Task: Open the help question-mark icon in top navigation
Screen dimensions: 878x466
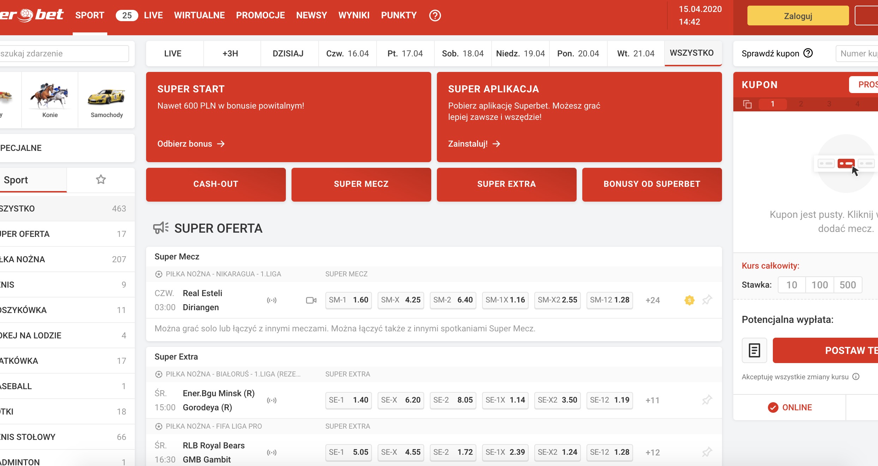Action: (x=435, y=16)
